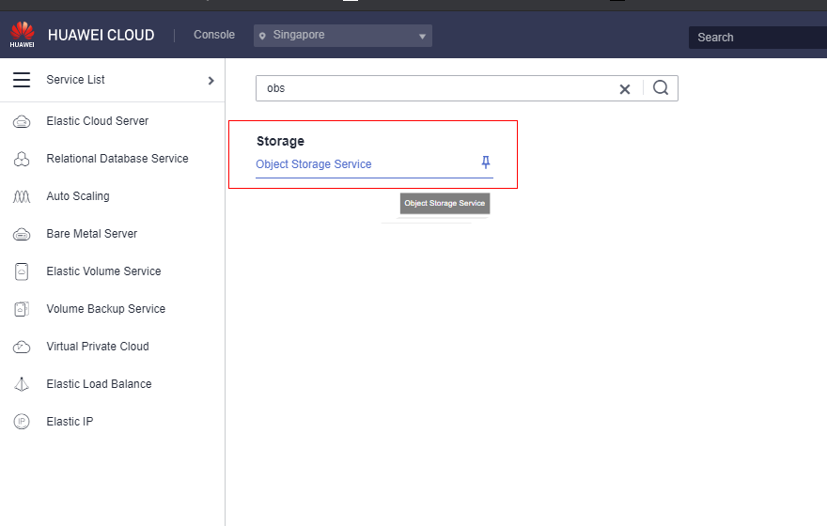This screenshot has height=526, width=827.
Task: Click the Elastic Volume Service icon
Action: (x=22, y=272)
